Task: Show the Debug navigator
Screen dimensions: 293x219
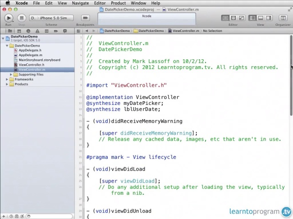Action: click(x=47, y=31)
